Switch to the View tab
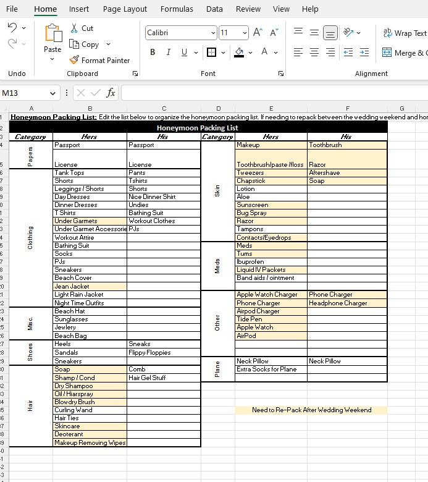 281,9
